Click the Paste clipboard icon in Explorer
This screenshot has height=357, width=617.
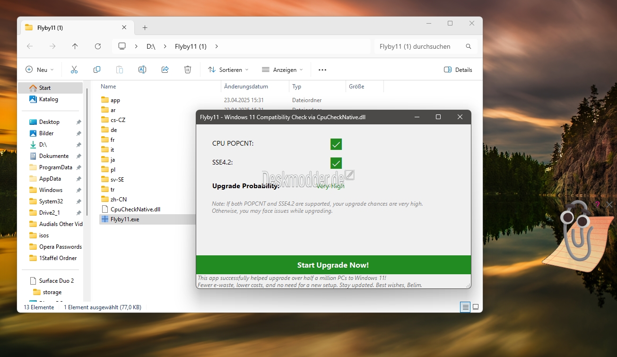(x=120, y=70)
